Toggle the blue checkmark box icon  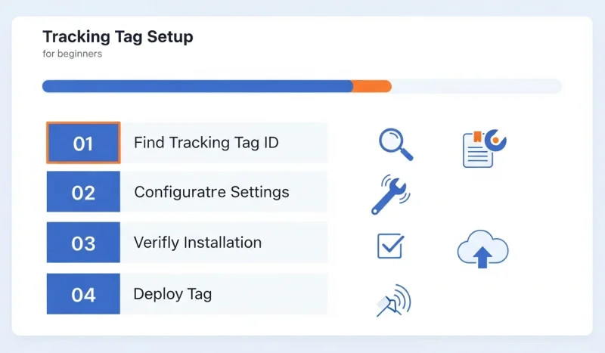[390, 246]
